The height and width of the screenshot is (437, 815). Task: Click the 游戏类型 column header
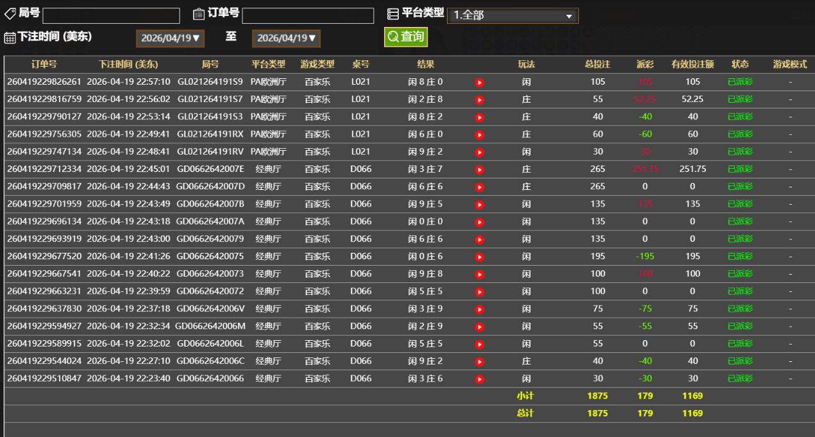point(317,64)
